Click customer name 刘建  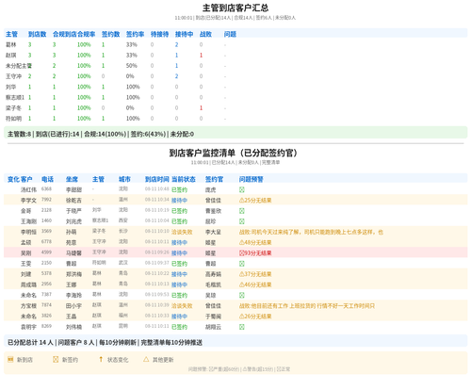point(26,274)
